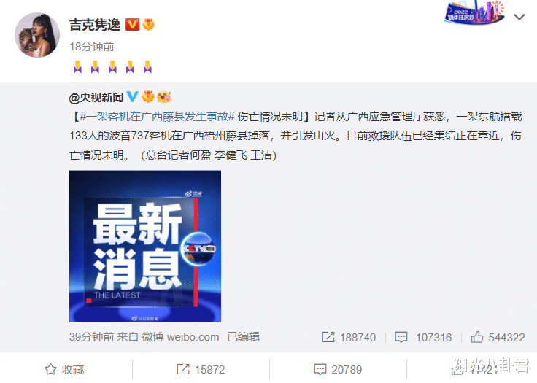This screenshot has width=537, height=383.
Task: Click original post repost icon 188740
Action: pos(328,337)
